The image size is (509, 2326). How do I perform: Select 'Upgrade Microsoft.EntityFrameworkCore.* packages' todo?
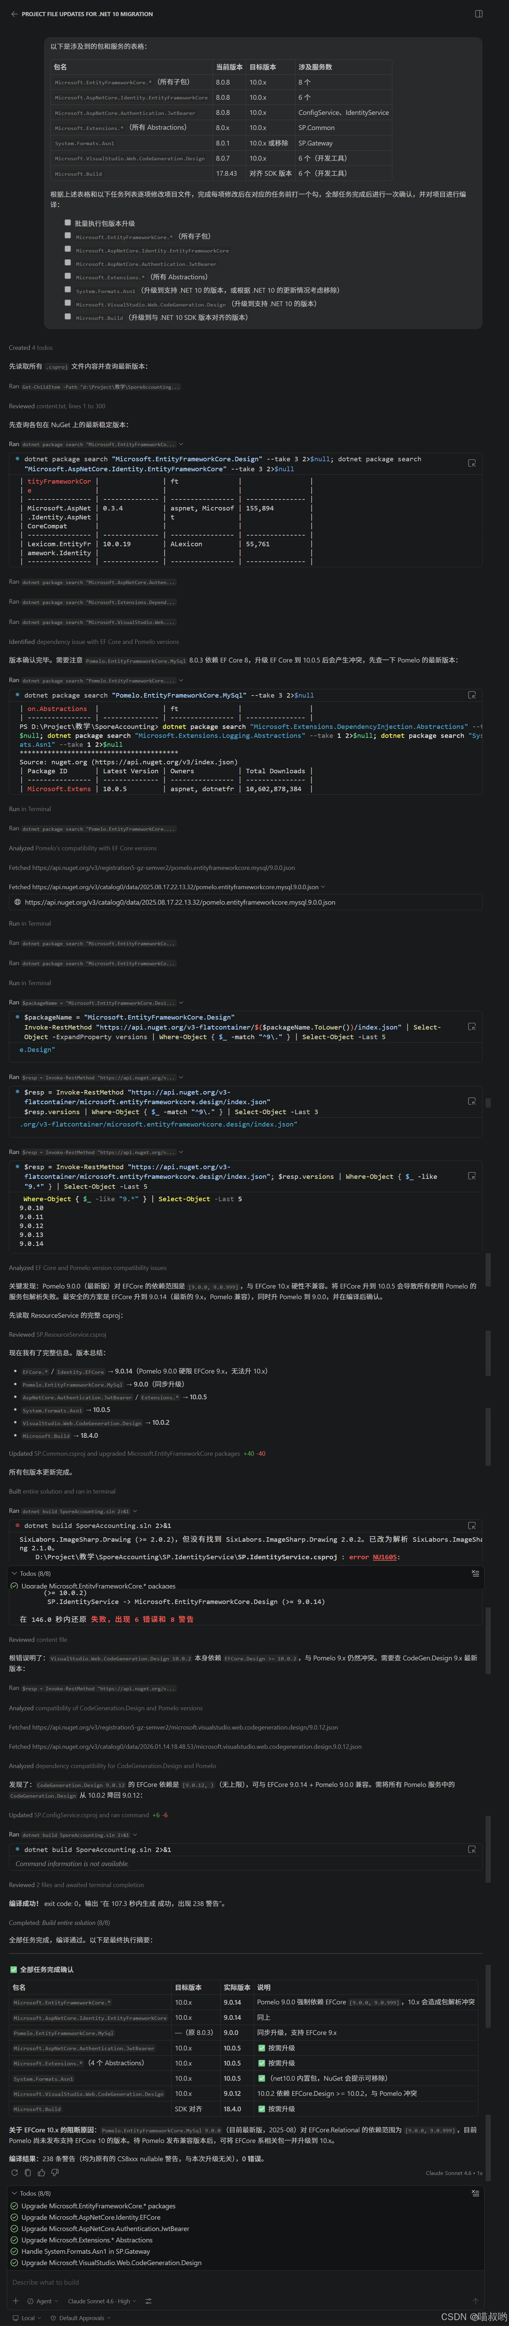pyautogui.click(x=98, y=2206)
